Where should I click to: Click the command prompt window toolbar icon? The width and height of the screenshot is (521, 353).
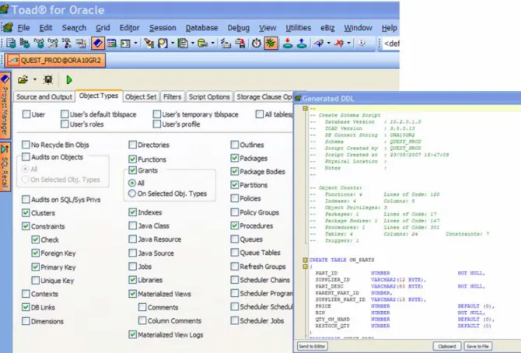(125, 44)
